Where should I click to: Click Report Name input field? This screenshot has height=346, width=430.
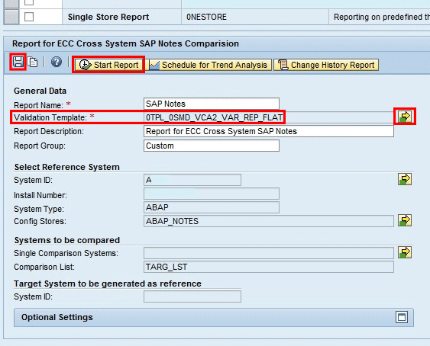(x=212, y=104)
